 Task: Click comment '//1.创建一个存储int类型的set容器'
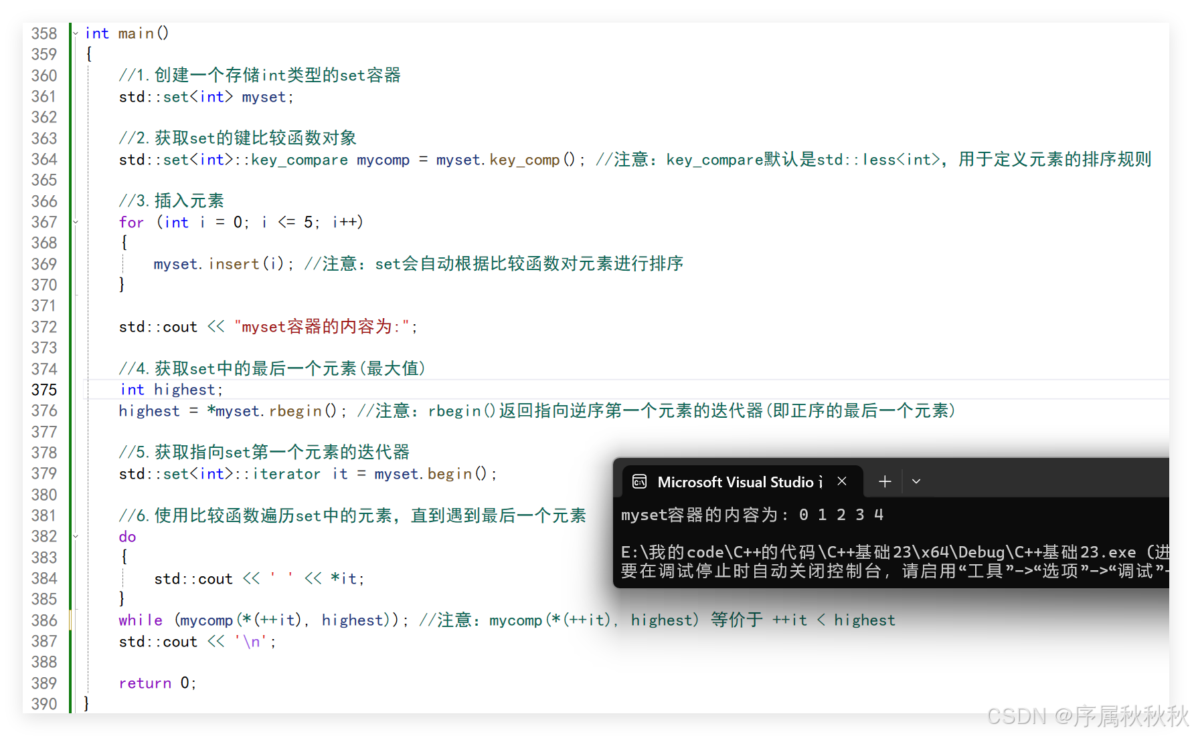pos(260,75)
